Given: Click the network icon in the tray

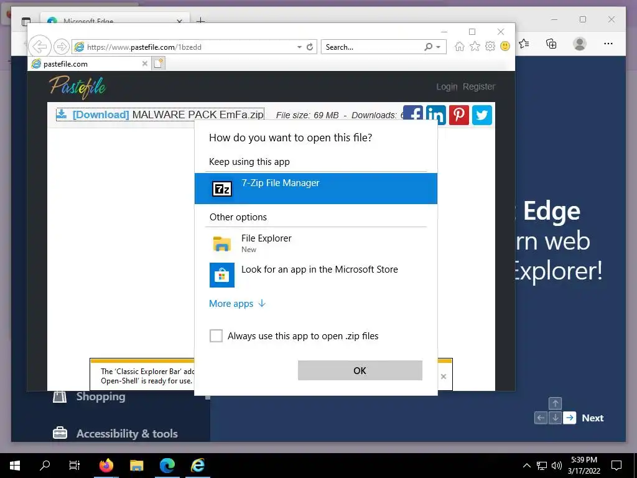Looking at the screenshot, I should pyautogui.click(x=542, y=466).
